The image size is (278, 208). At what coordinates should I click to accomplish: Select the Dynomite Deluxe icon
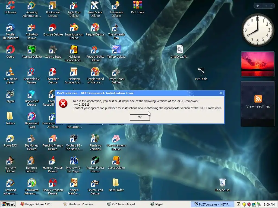(53, 76)
